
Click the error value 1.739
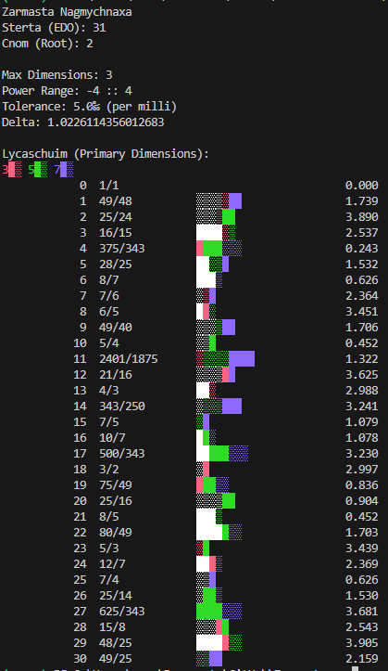(x=361, y=201)
